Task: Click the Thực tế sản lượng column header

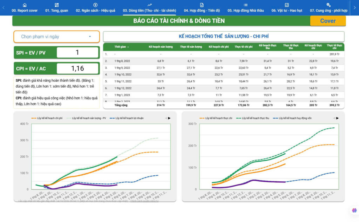Action: click(x=191, y=47)
